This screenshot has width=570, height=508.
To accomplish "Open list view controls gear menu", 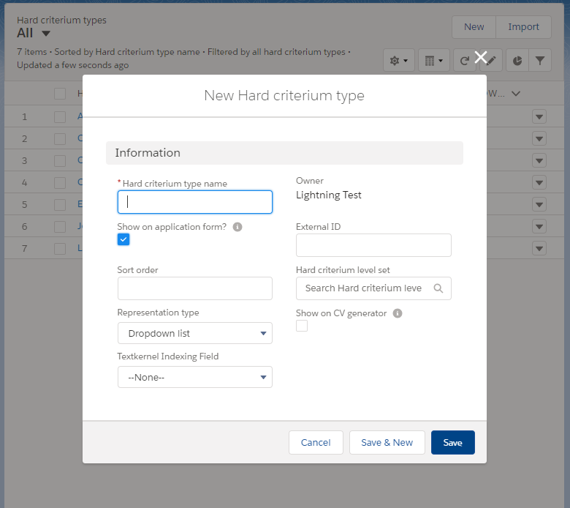I will tap(399, 61).
